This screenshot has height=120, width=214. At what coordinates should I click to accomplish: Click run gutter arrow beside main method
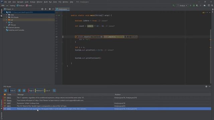click(59, 15)
